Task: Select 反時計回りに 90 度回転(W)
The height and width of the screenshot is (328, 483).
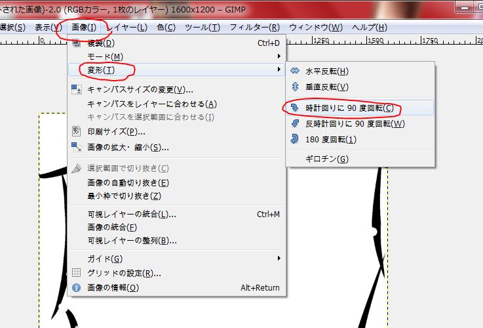Action: click(x=360, y=123)
